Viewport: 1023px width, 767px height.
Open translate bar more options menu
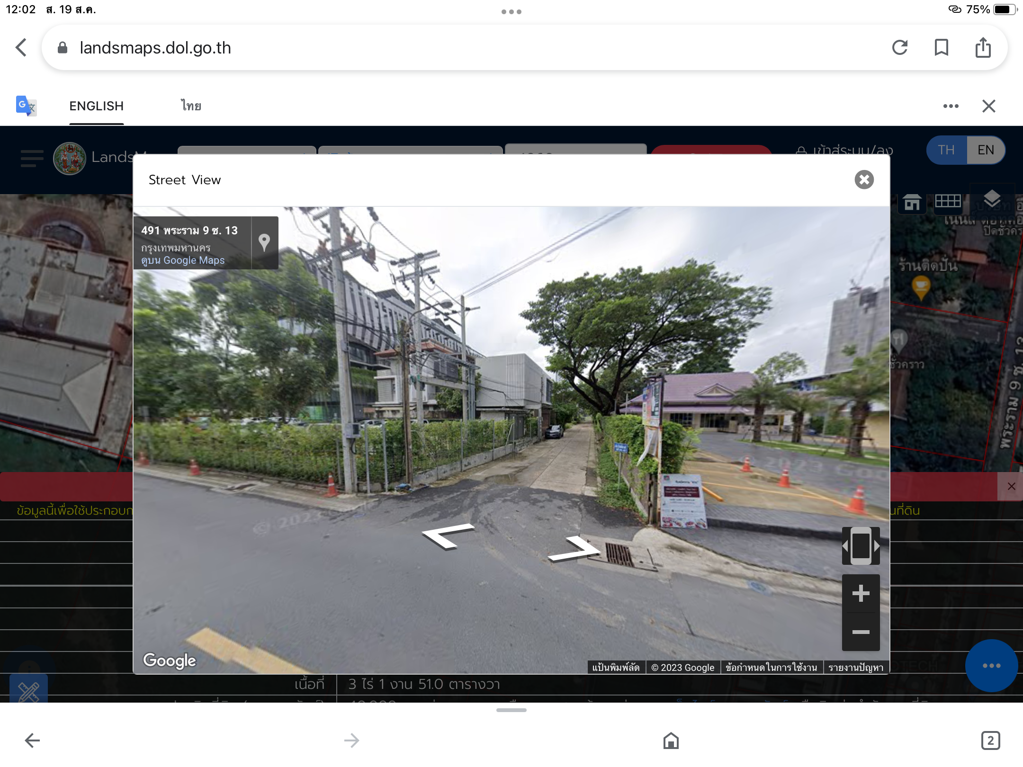pyautogui.click(x=951, y=106)
